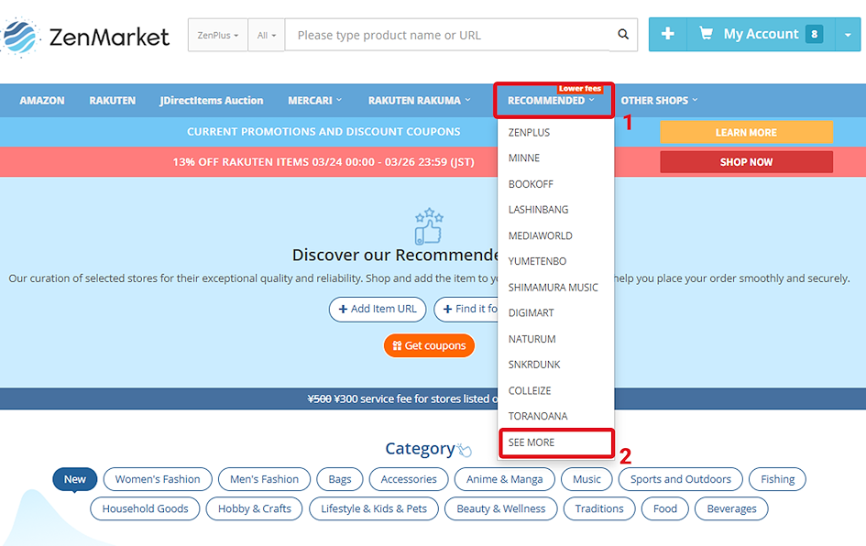The width and height of the screenshot is (866, 546).
Task: Select Men's Fashion category
Action: pyautogui.click(x=264, y=479)
